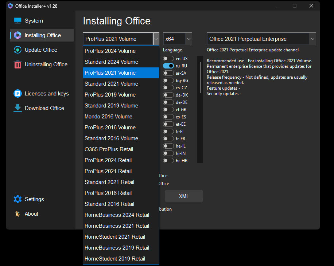Image resolution: width=334 pixels, height=266 pixels.
Task: Click the language list scrollbar thumb
Action: [200, 78]
